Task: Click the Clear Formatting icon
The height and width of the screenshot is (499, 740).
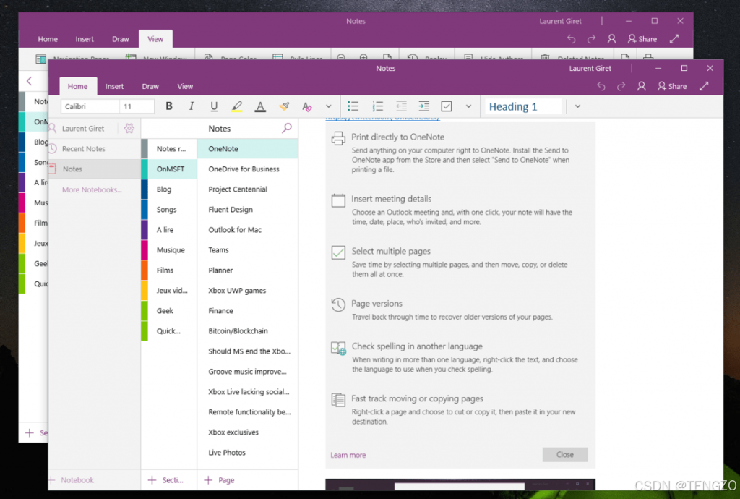Action: click(306, 106)
